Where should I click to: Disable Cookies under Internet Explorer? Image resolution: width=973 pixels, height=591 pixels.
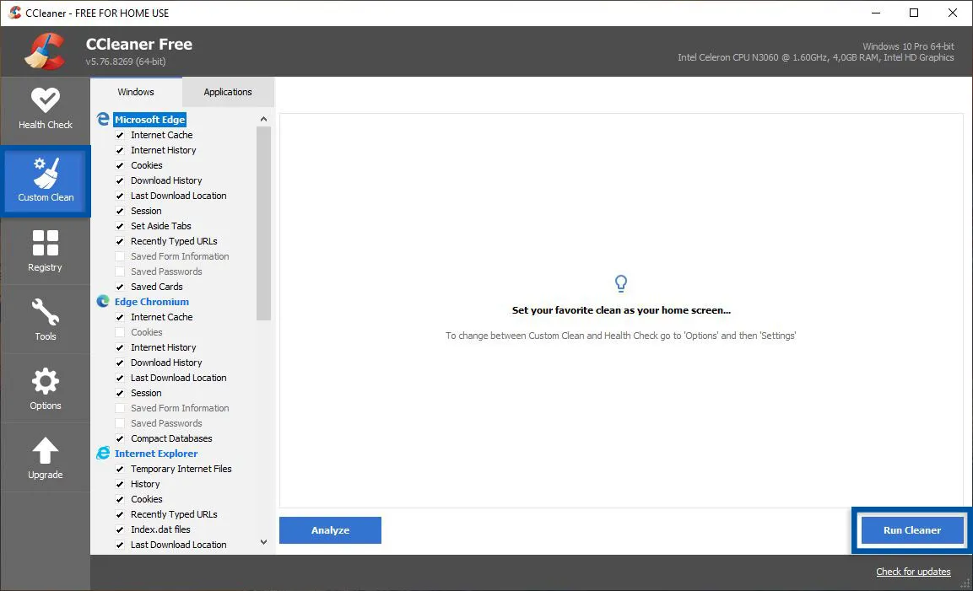121,499
